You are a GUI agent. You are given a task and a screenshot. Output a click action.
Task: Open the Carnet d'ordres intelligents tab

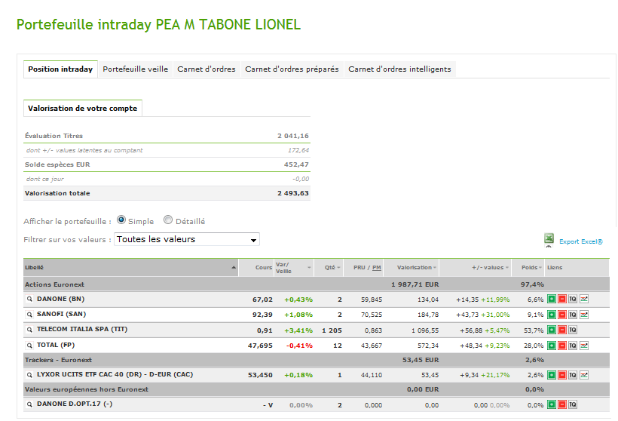(399, 69)
